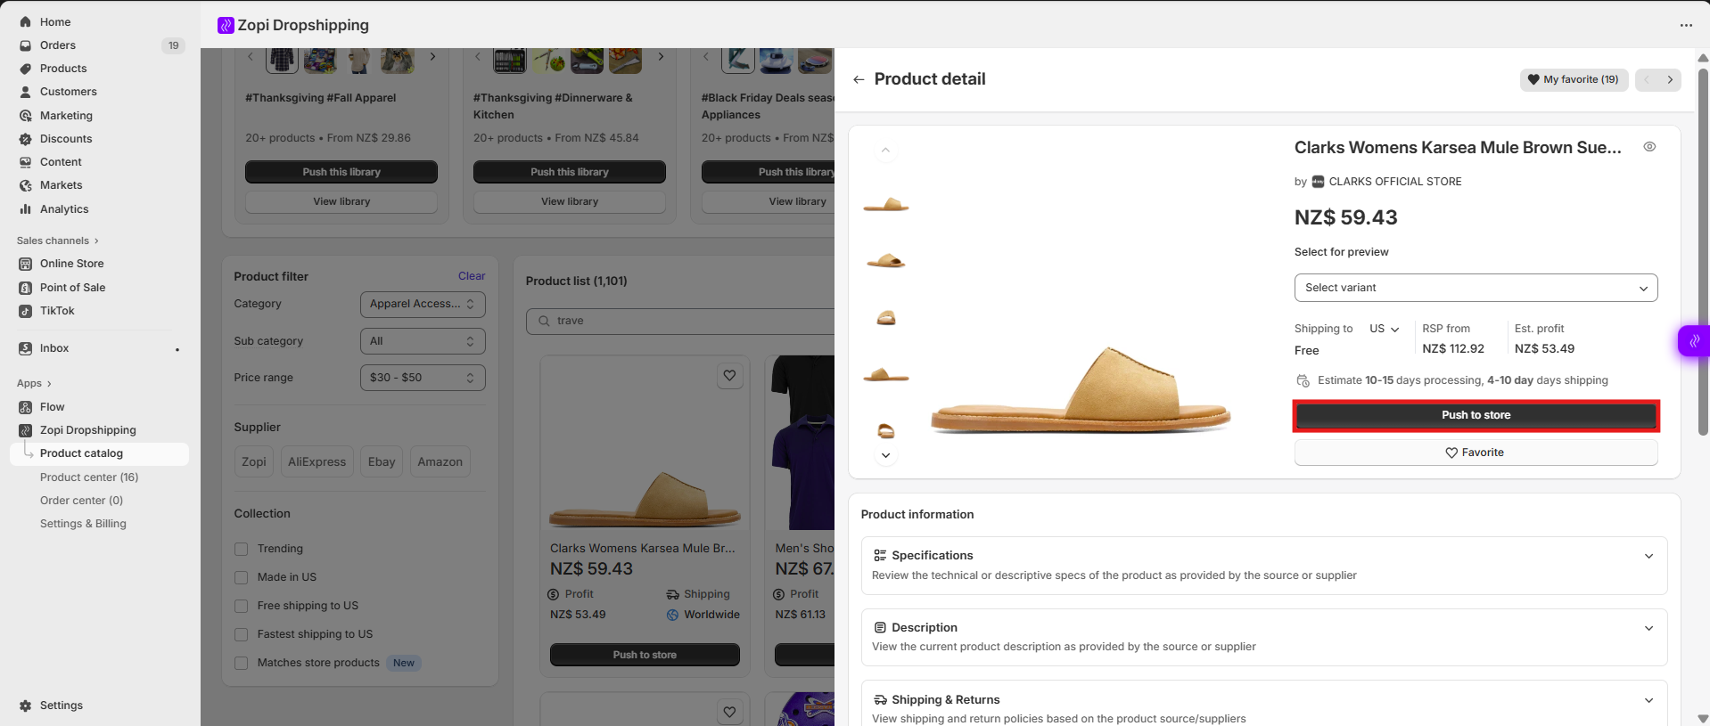The height and width of the screenshot is (726, 1710).
Task: Click the purple Zopi floating widget icon
Action: click(x=1694, y=341)
